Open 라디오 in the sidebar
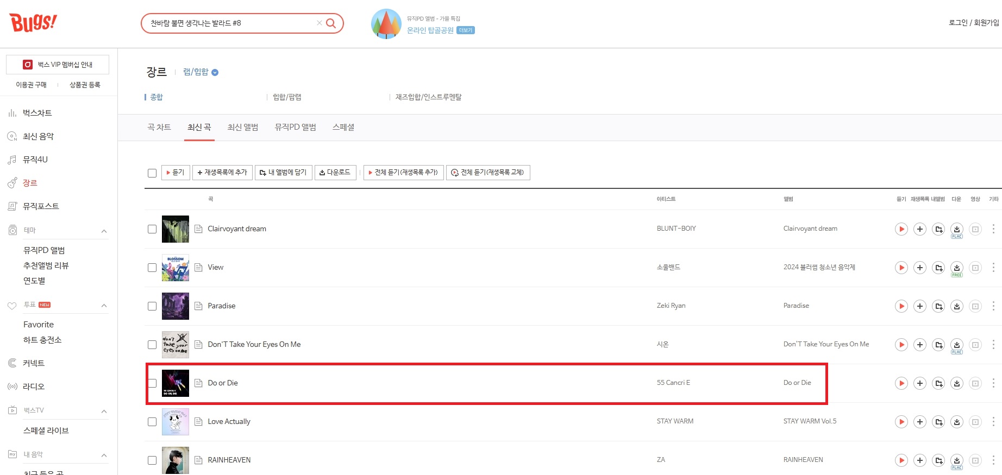 click(x=34, y=387)
